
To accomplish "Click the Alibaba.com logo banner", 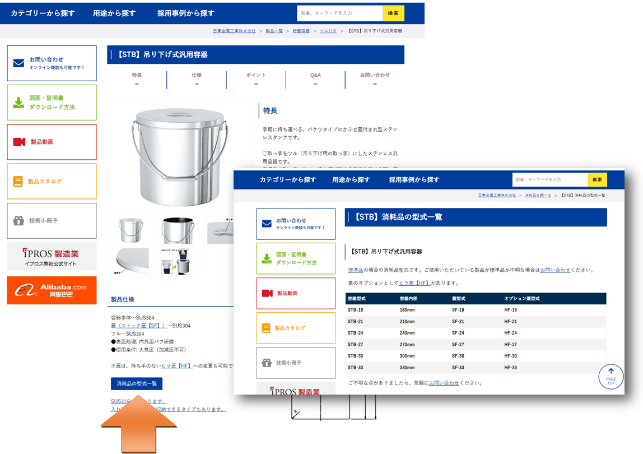I will pyautogui.click(x=52, y=290).
